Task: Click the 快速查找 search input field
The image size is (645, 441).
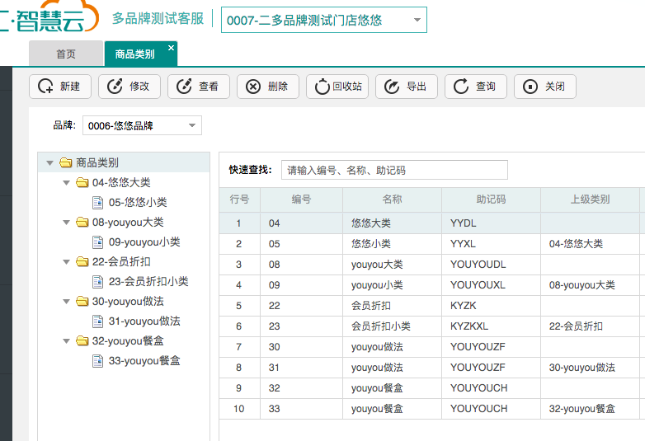Action: tap(394, 171)
